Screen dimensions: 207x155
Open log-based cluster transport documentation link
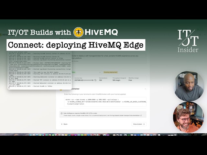pyautogui.click(x=127, y=116)
